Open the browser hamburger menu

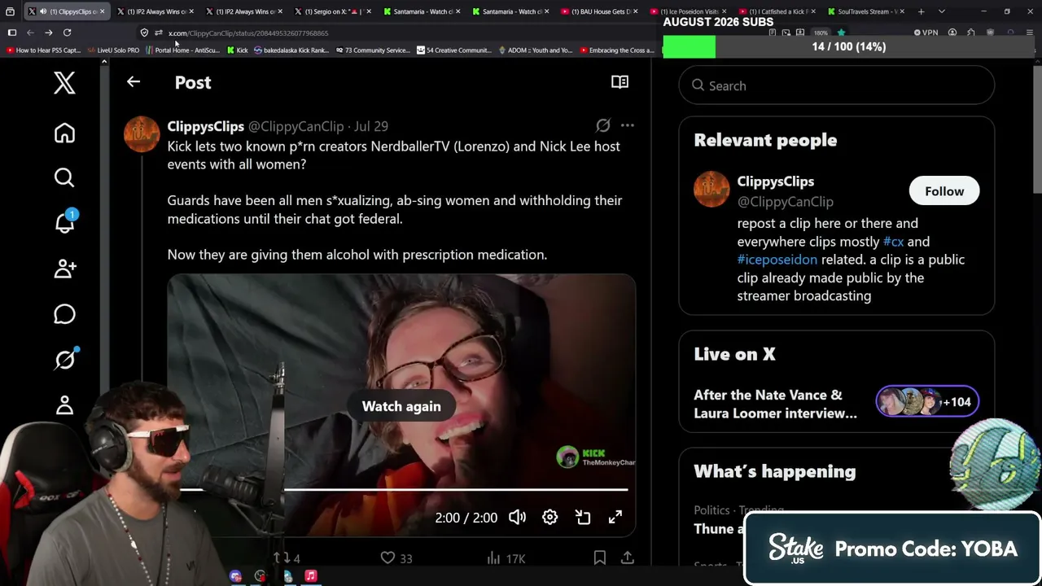(x=1030, y=33)
